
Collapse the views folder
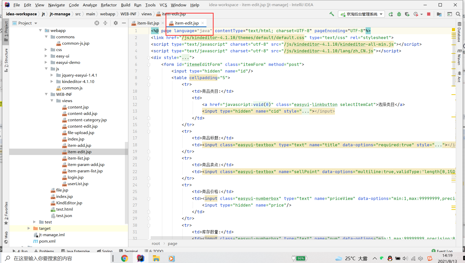pyautogui.click(x=52, y=101)
